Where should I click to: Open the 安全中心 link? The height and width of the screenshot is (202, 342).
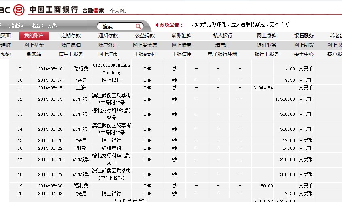pyautogui.click(x=304, y=54)
